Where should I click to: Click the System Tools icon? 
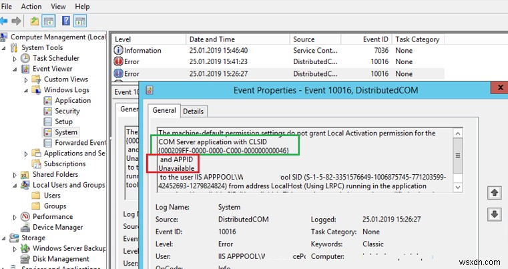tap(14, 47)
